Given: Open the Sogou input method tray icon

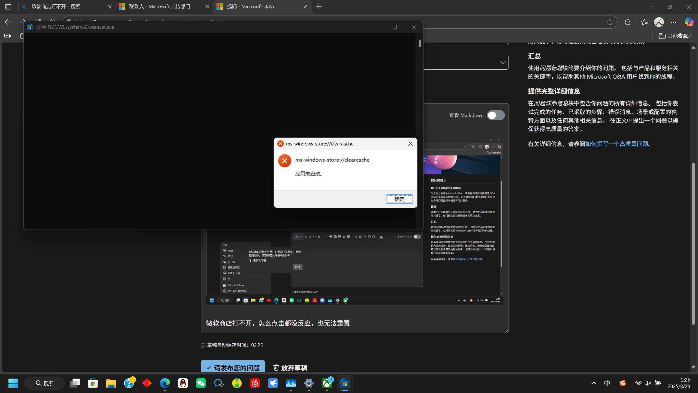Looking at the screenshot, I should point(623,383).
